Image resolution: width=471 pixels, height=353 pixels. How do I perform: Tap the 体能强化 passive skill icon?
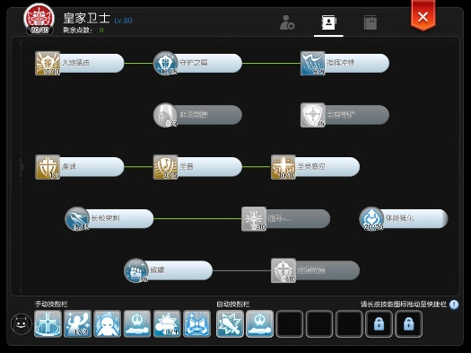371,218
